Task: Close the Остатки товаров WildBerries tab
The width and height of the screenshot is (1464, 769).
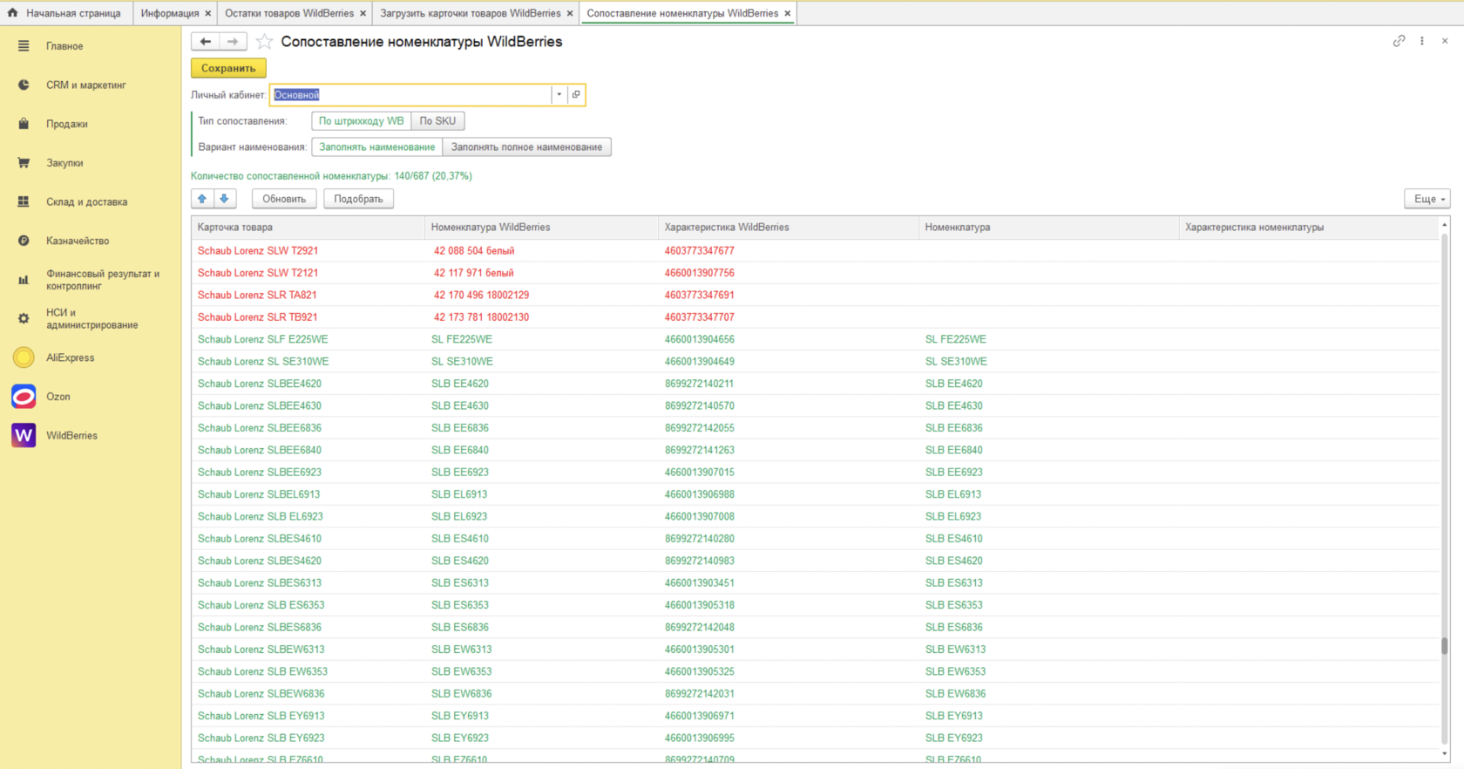Action: tap(363, 13)
